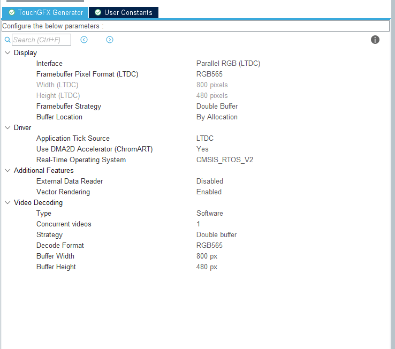The height and width of the screenshot is (349, 395).
Task: Select the Decode Format label
Action: [x=60, y=246]
